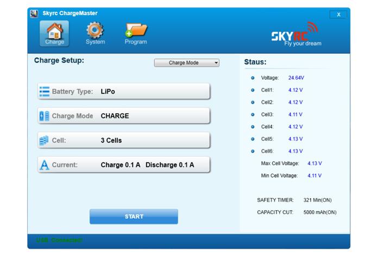The height and width of the screenshot is (258, 377).
Task: Click the Cell6 status indicator dot
Action: coord(253,152)
